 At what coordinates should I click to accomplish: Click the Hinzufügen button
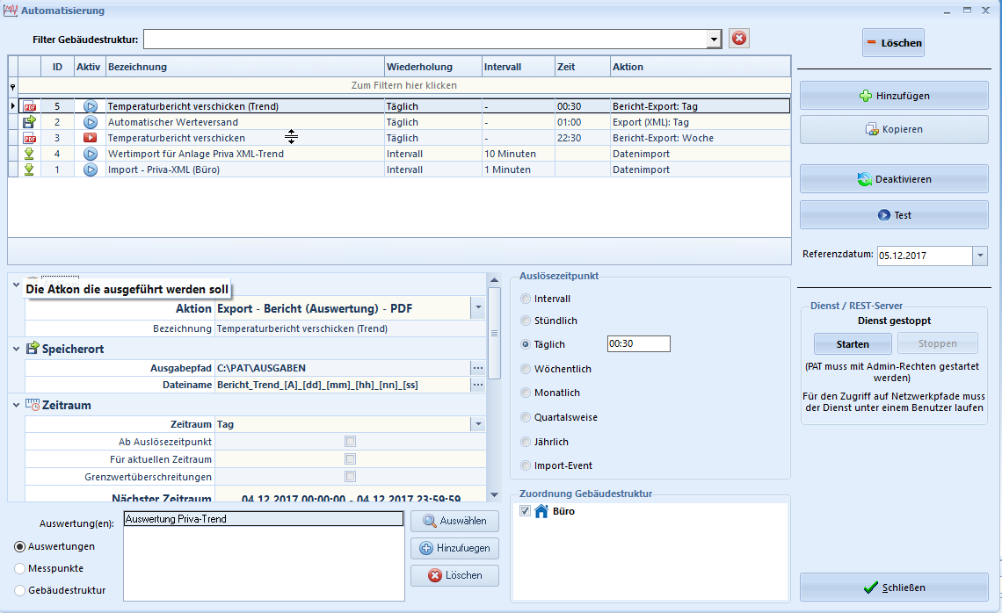pos(894,96)
